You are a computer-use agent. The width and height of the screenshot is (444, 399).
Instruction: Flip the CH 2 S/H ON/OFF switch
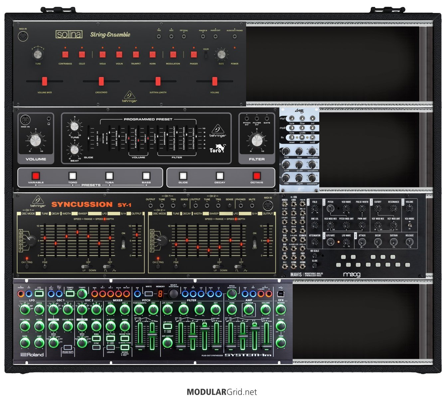click(254, 242)
